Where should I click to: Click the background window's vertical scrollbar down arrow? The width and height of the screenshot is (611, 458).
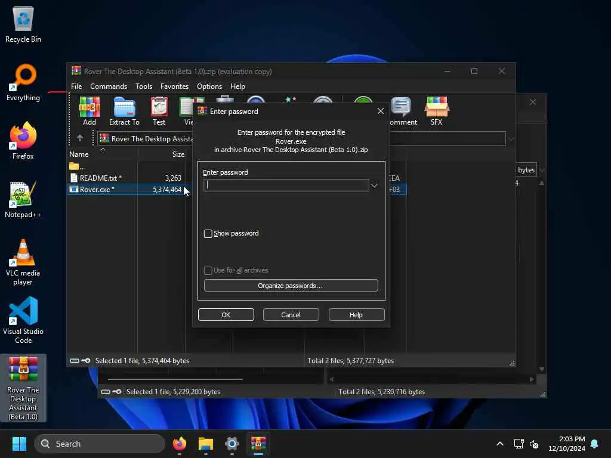point(542,369)
